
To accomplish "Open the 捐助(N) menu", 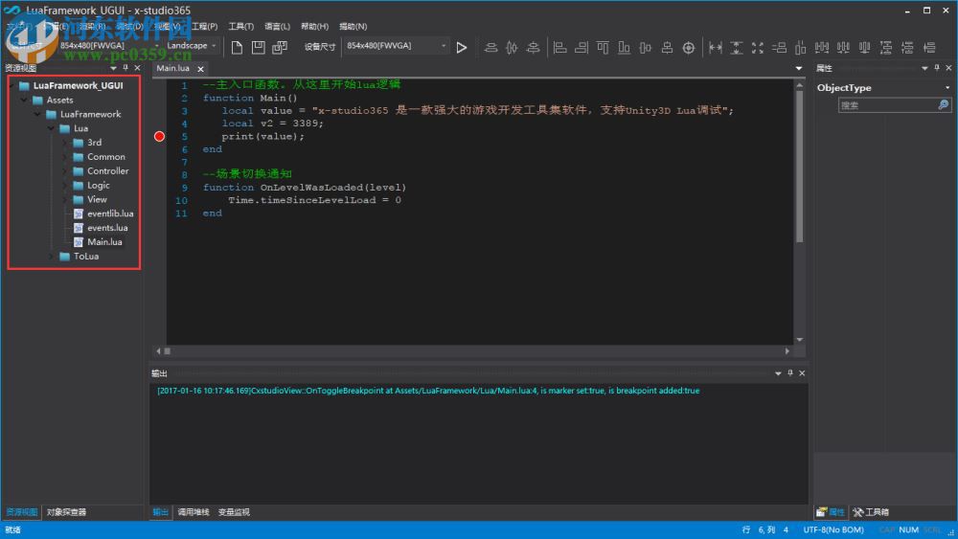I will (354, 26).
